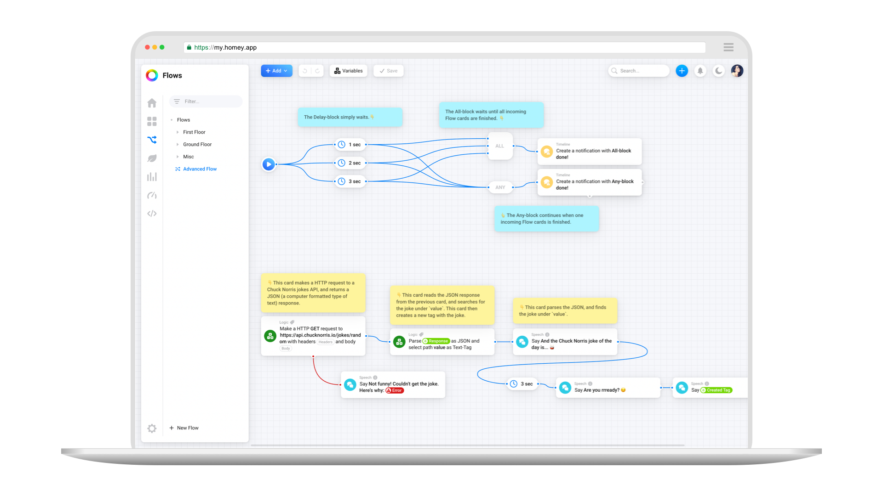Open the Performance gauge section
This screenshot has width=883, height=496.
[152, 195]
